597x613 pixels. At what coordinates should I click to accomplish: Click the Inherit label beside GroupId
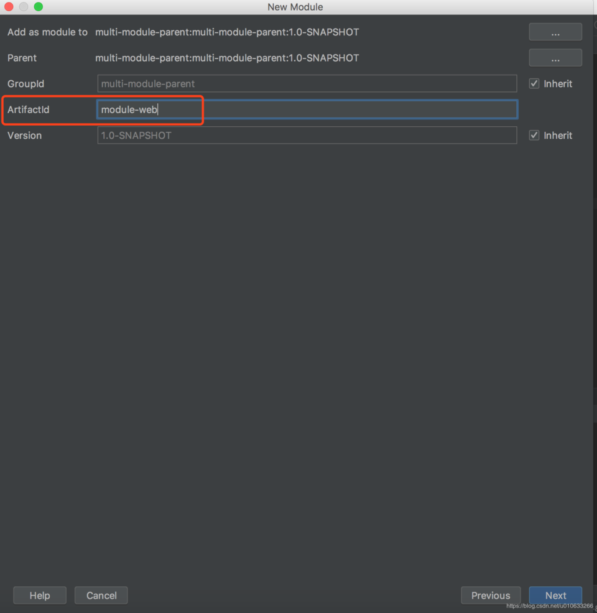click(x=558, y=83)
